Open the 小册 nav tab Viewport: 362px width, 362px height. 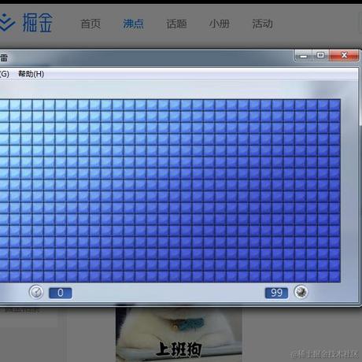pyautogui.click(x=220, y=24)
